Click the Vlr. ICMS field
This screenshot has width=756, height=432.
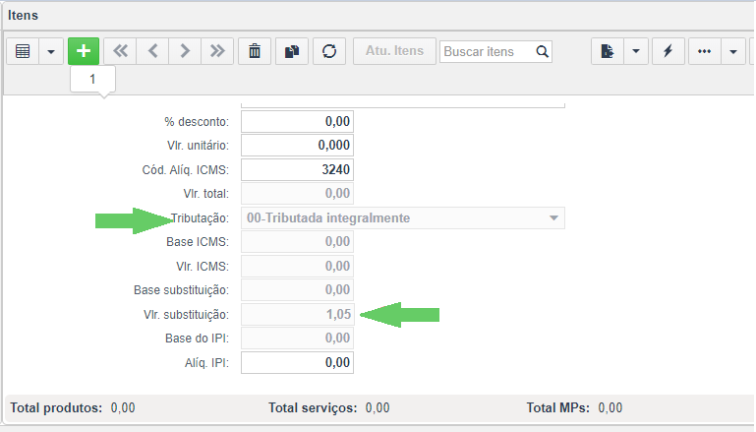[x=298, y=266]
